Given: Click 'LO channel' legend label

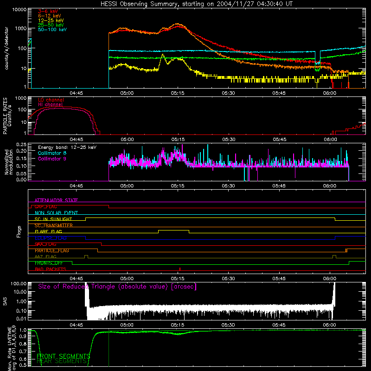Looking at the screenshot, I should pos(51,100).
